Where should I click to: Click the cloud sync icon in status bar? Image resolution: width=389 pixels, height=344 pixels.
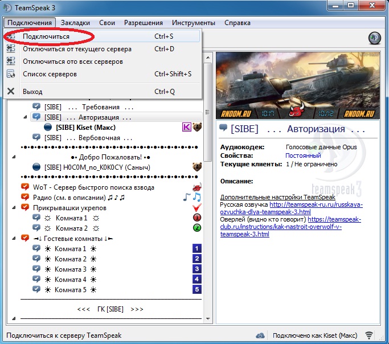point(260,335)
